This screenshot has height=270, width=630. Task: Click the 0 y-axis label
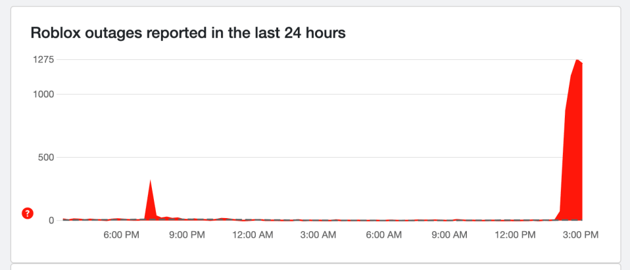pyautogui.click(x=52, y=221)
